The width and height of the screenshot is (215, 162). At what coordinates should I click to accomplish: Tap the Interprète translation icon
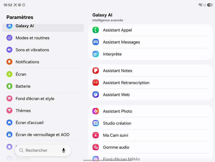96,54
